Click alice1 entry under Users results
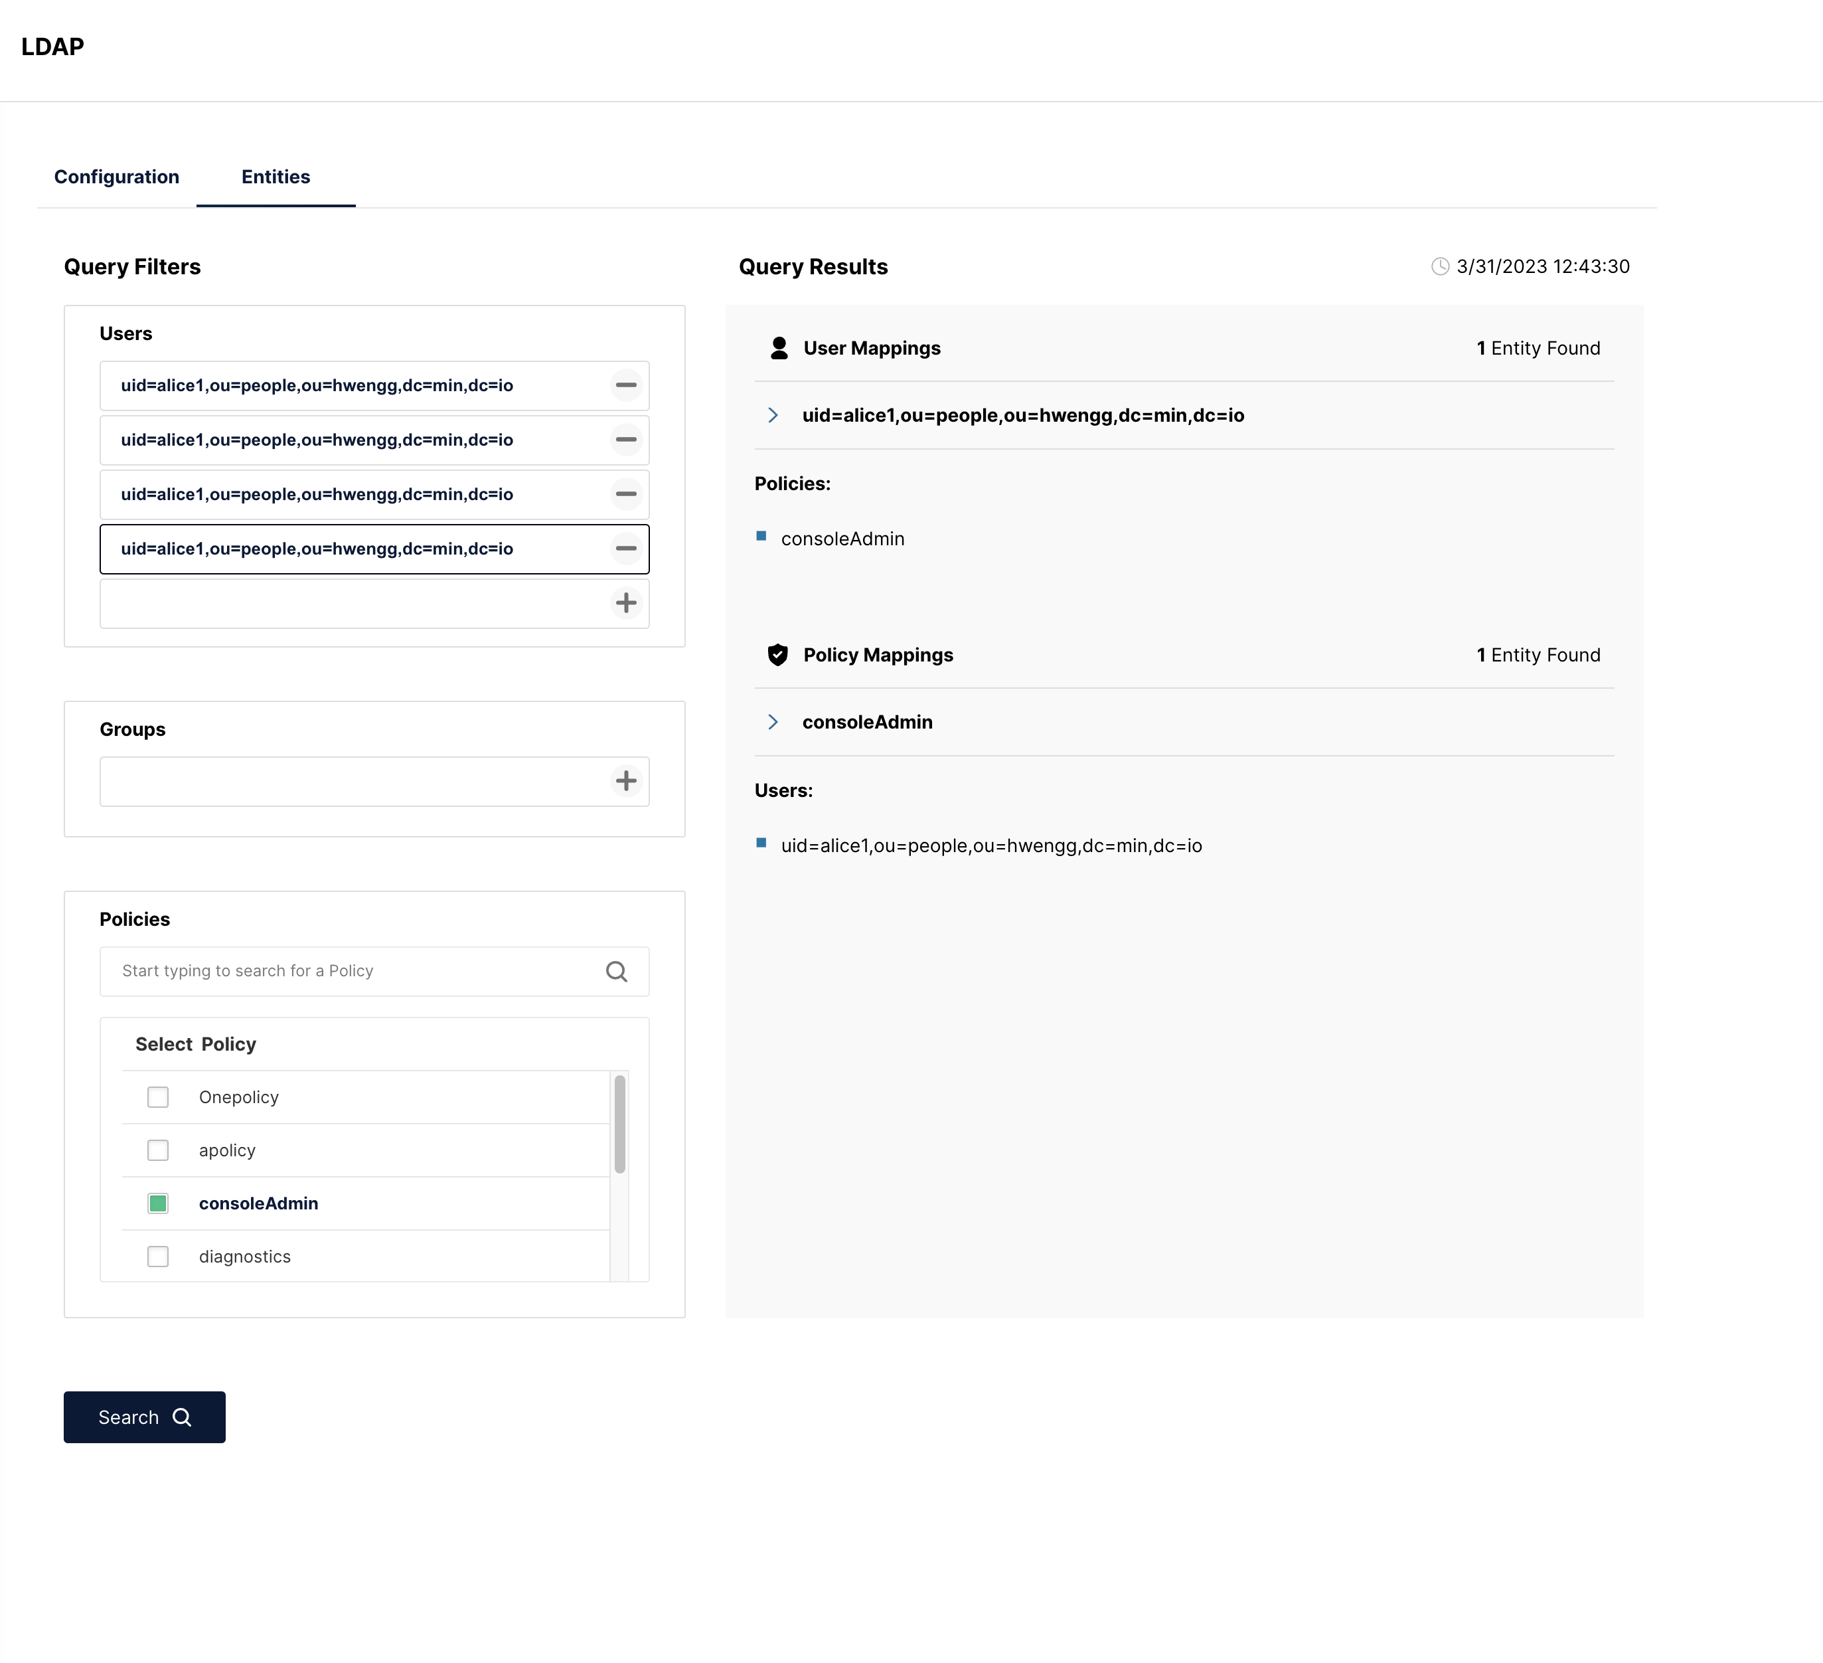Image resolution: width=1823 pixels, height=1663 pixels. [x=992, y=845]
